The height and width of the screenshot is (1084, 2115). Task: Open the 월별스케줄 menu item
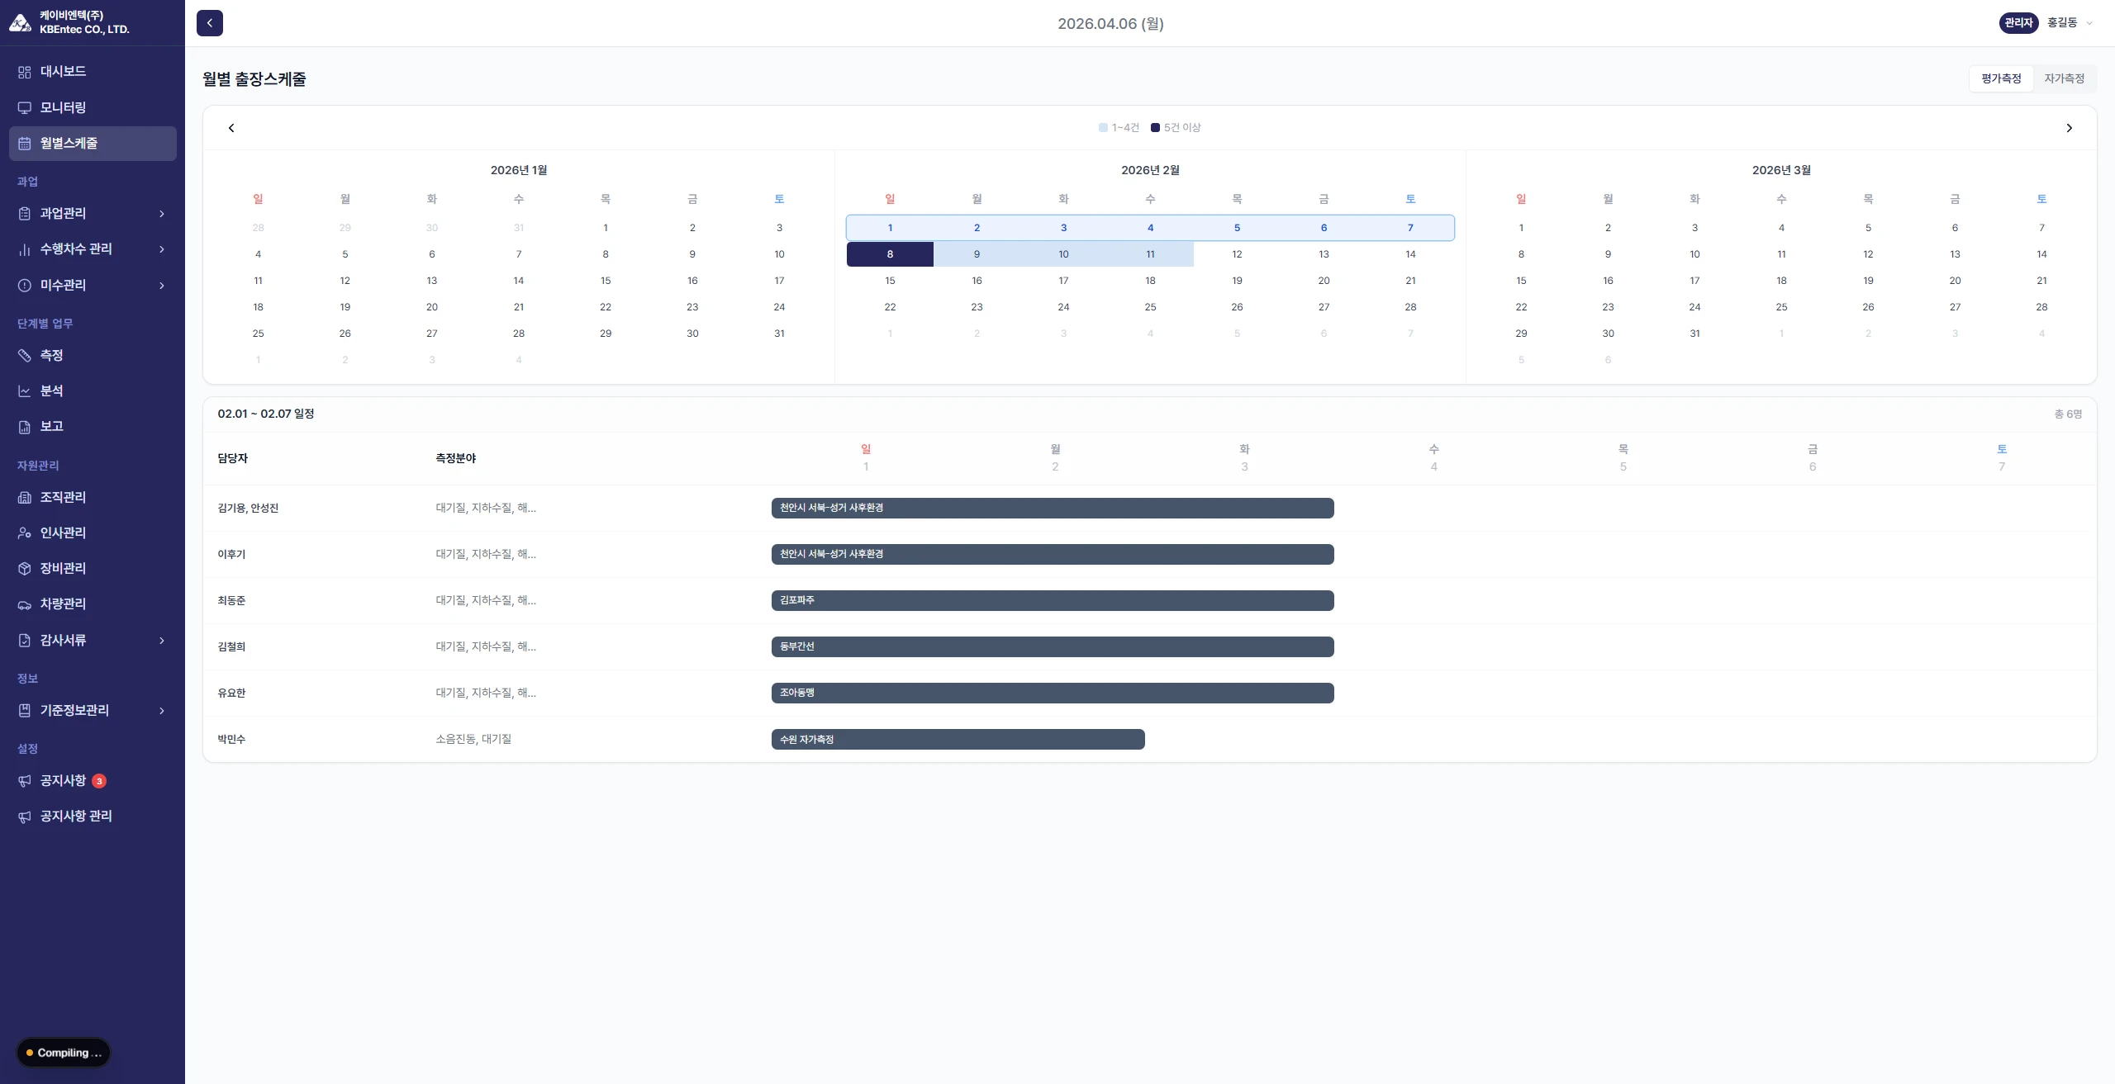tap(93, 143)
